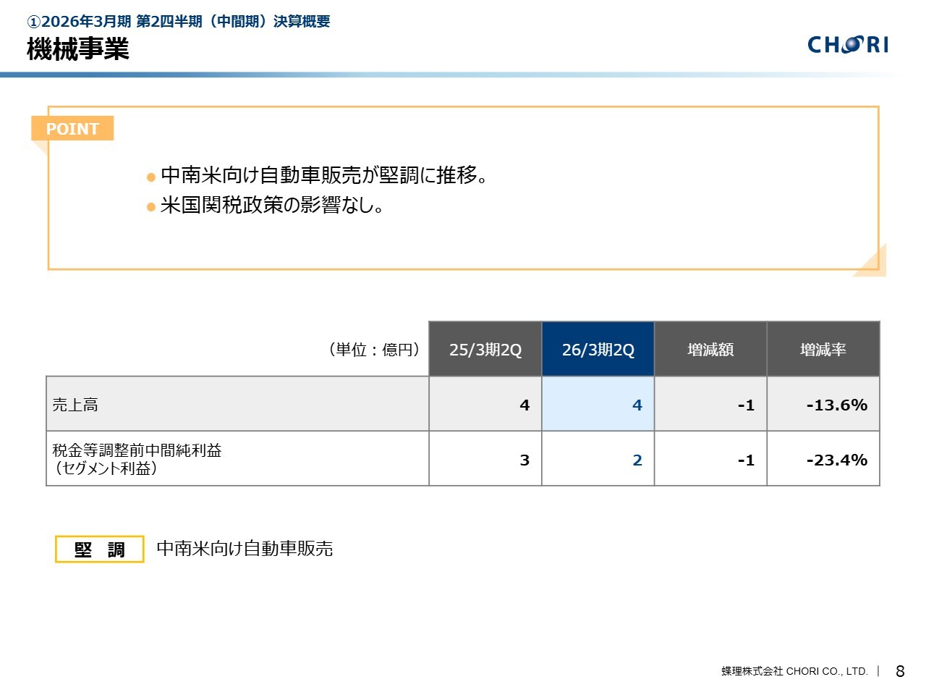Select the 売上高 row label

click(x=75, y=405)
